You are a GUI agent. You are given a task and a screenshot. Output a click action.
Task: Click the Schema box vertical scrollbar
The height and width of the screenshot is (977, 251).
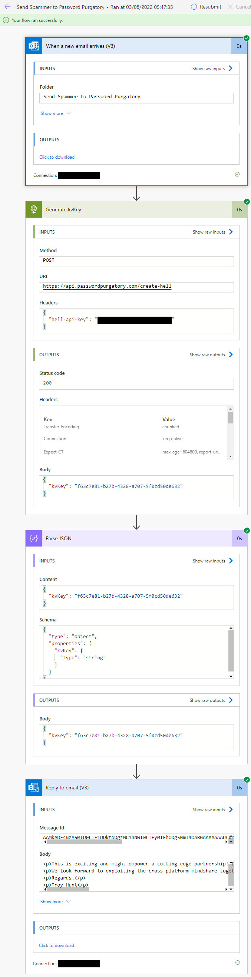point(231,651)
